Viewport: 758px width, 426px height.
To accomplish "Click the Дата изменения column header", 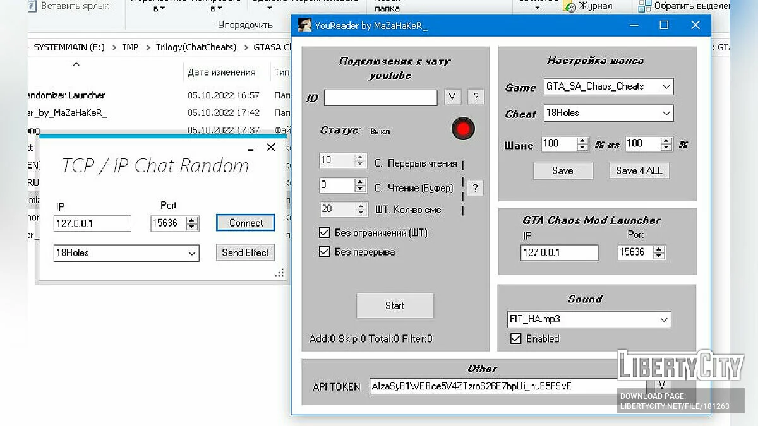I will [x=221, y=73].
